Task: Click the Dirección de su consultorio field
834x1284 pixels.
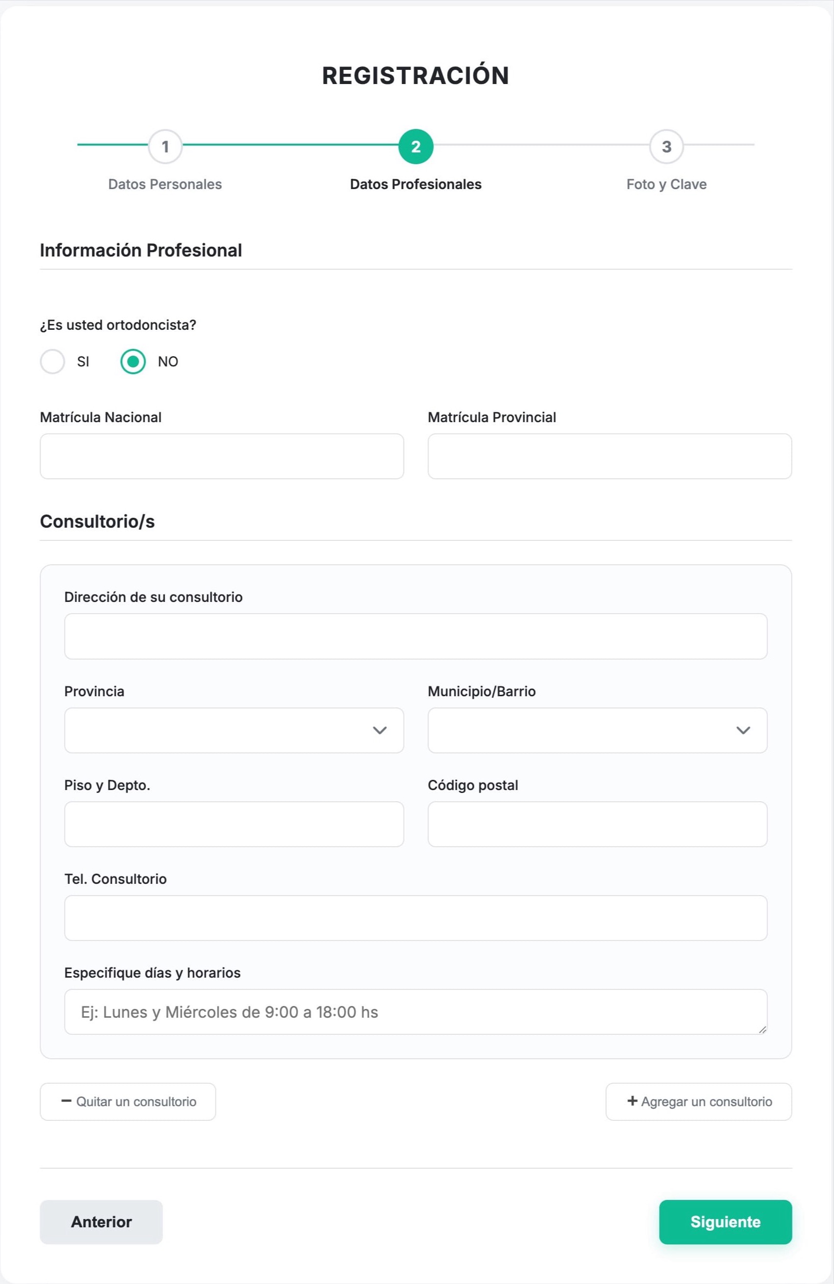Action: tap(415, 637)
